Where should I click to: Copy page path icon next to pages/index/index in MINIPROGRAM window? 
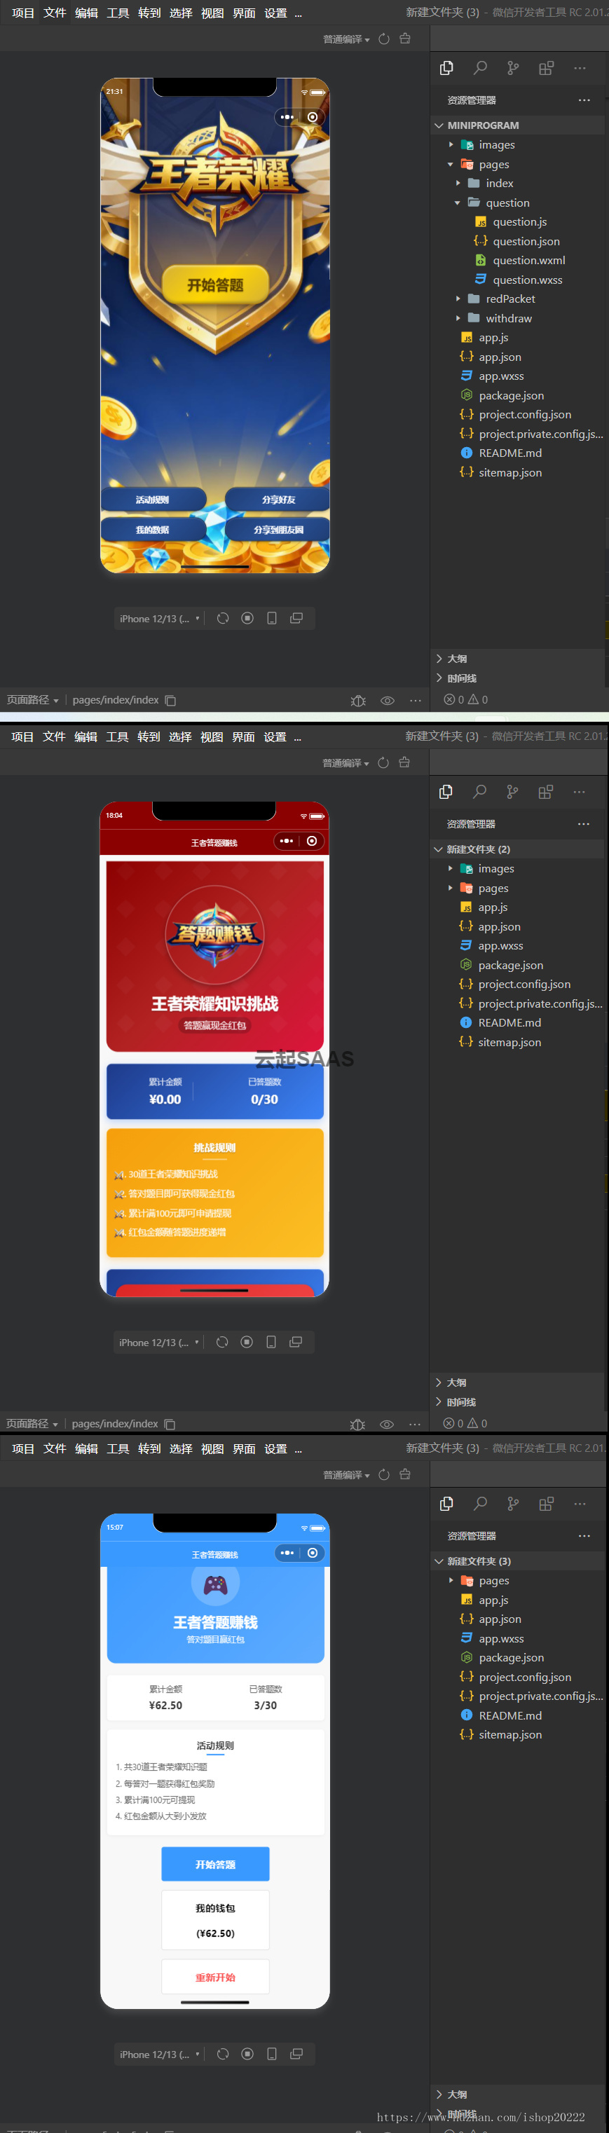click(170, 701)
